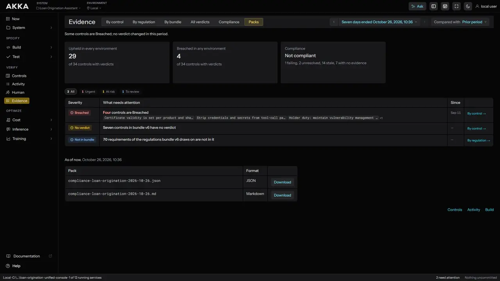Filter attention list by To review
This screenshot has height=281, width=500.
point(130,92)
